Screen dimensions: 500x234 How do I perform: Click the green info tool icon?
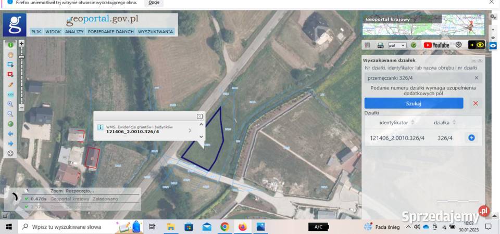click(x=10, y=45)
